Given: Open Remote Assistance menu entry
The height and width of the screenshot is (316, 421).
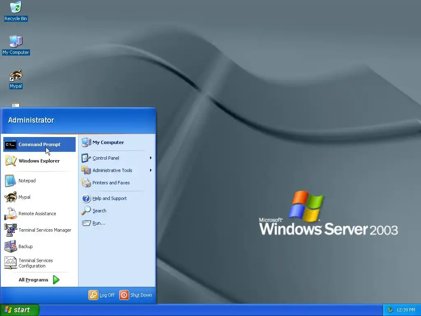Looking at the screenshot, I should [x=39, y=214].
